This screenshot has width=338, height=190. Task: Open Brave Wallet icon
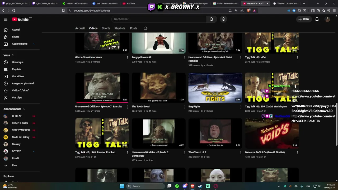(318, 11)
